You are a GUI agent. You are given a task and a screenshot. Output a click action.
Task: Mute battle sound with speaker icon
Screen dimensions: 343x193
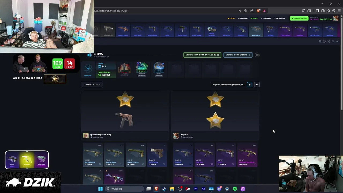(x=257, y=85)
